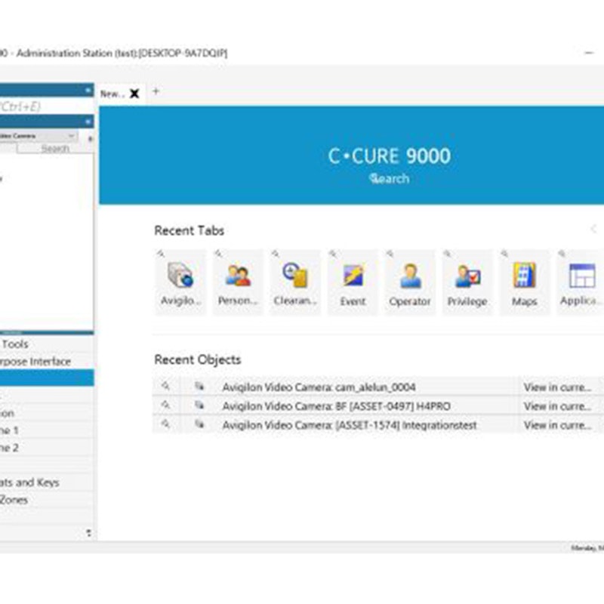Click magnifier icon for cam_alelun_0004 row
This screenshot has width=604, height=604.
pyautogui.click(x=166, y=387)
